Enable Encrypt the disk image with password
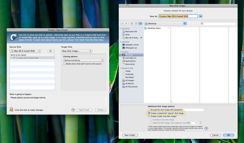 pyautogui.click(x=149, y=110)
